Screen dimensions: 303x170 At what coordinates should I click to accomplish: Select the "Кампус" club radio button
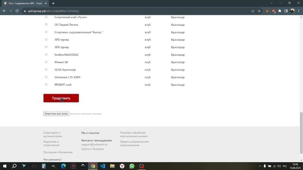(46, 32)
